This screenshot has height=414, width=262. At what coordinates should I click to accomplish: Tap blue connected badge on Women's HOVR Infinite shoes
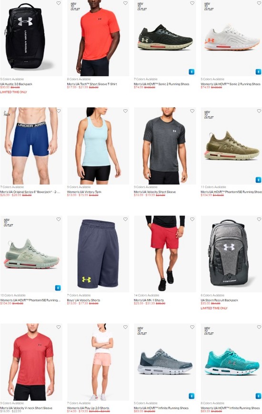tap(259, 396)
